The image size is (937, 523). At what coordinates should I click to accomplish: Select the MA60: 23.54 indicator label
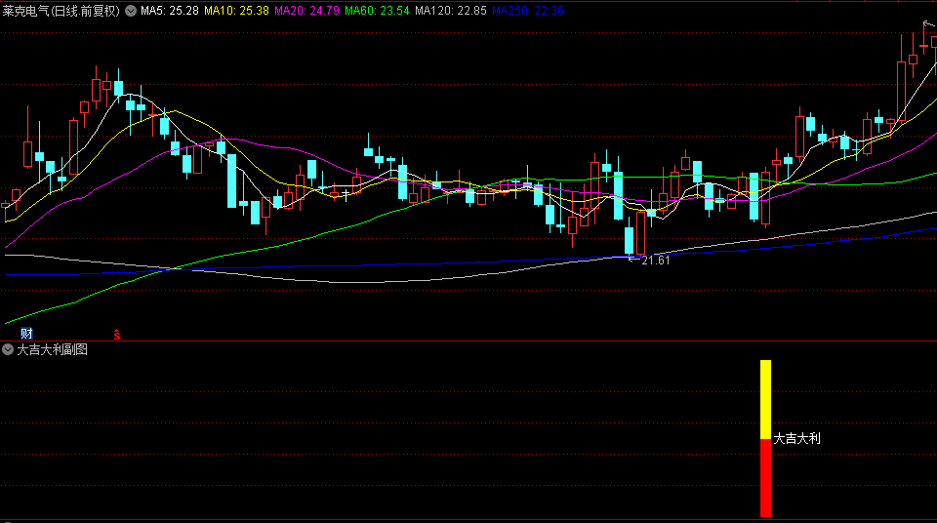[377, 11]
